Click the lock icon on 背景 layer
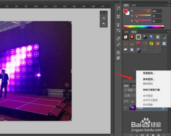 [x=163, y=108]
